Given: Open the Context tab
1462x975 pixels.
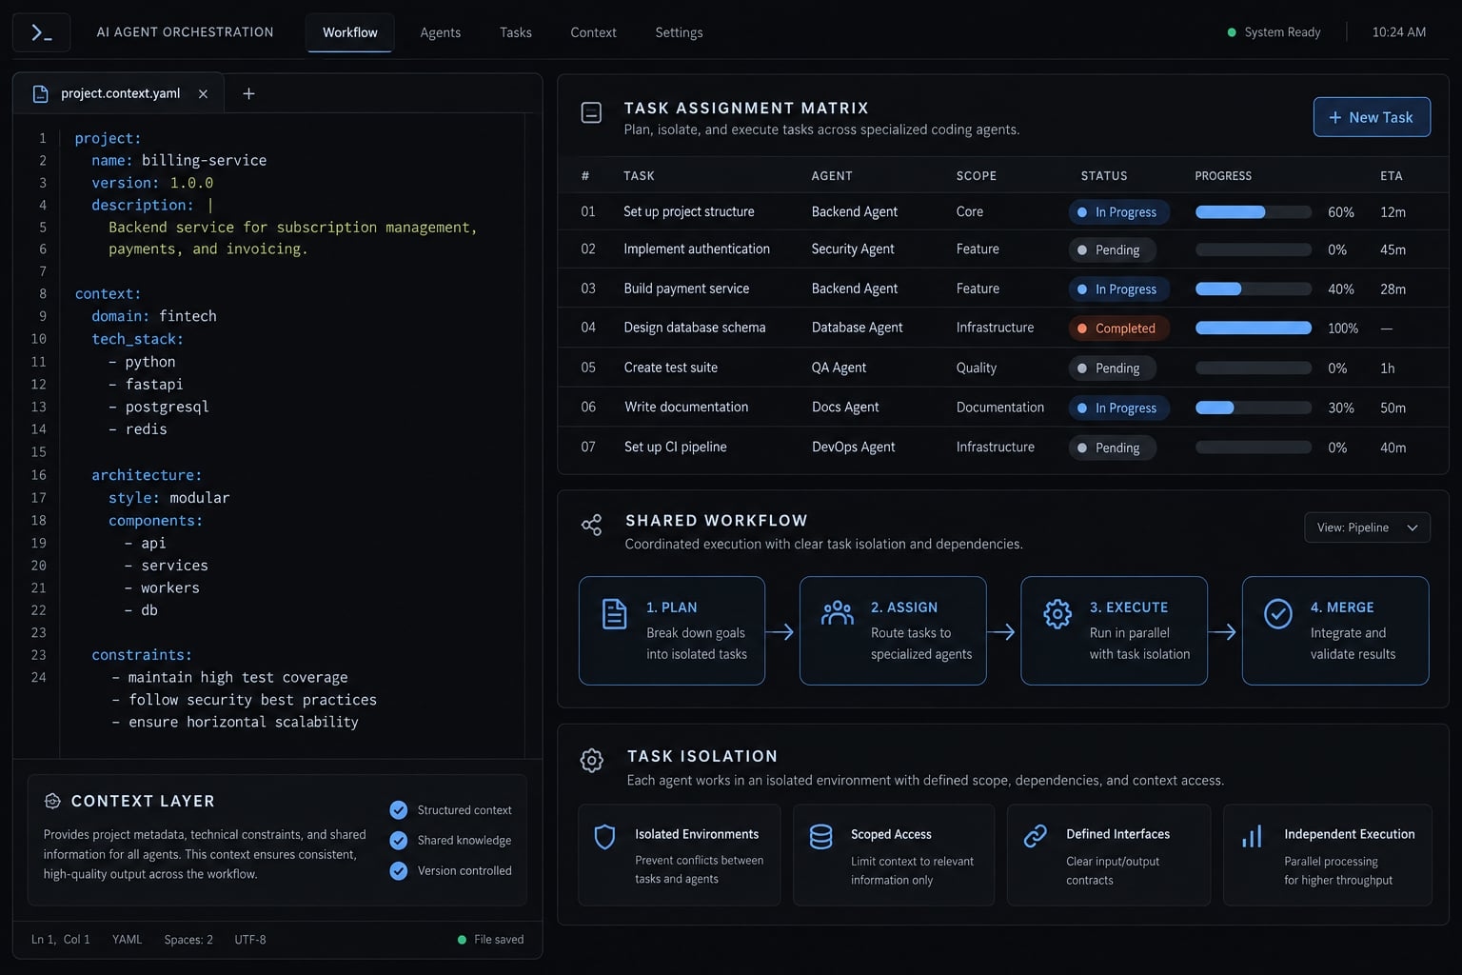Looking at the screenshot, I should pyautogui.click(x=593, y=32).
